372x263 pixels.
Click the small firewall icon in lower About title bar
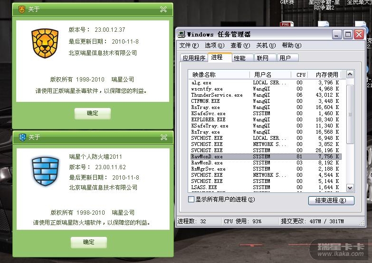(22, 137)
